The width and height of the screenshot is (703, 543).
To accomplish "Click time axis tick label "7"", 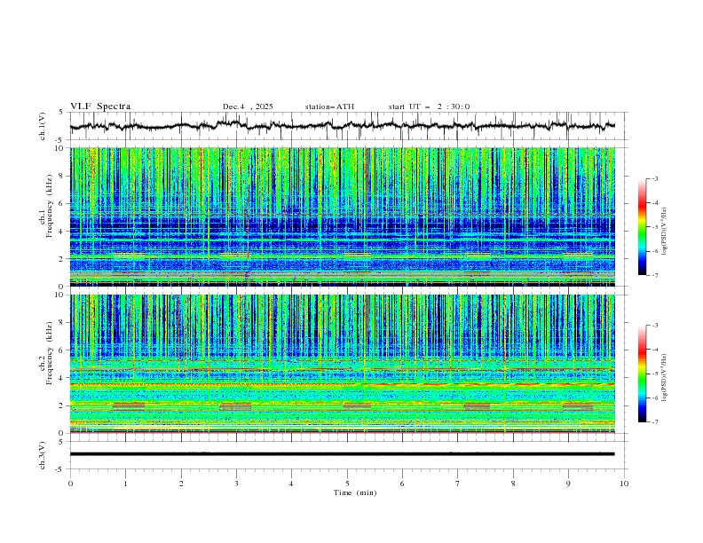I will 458,484.
